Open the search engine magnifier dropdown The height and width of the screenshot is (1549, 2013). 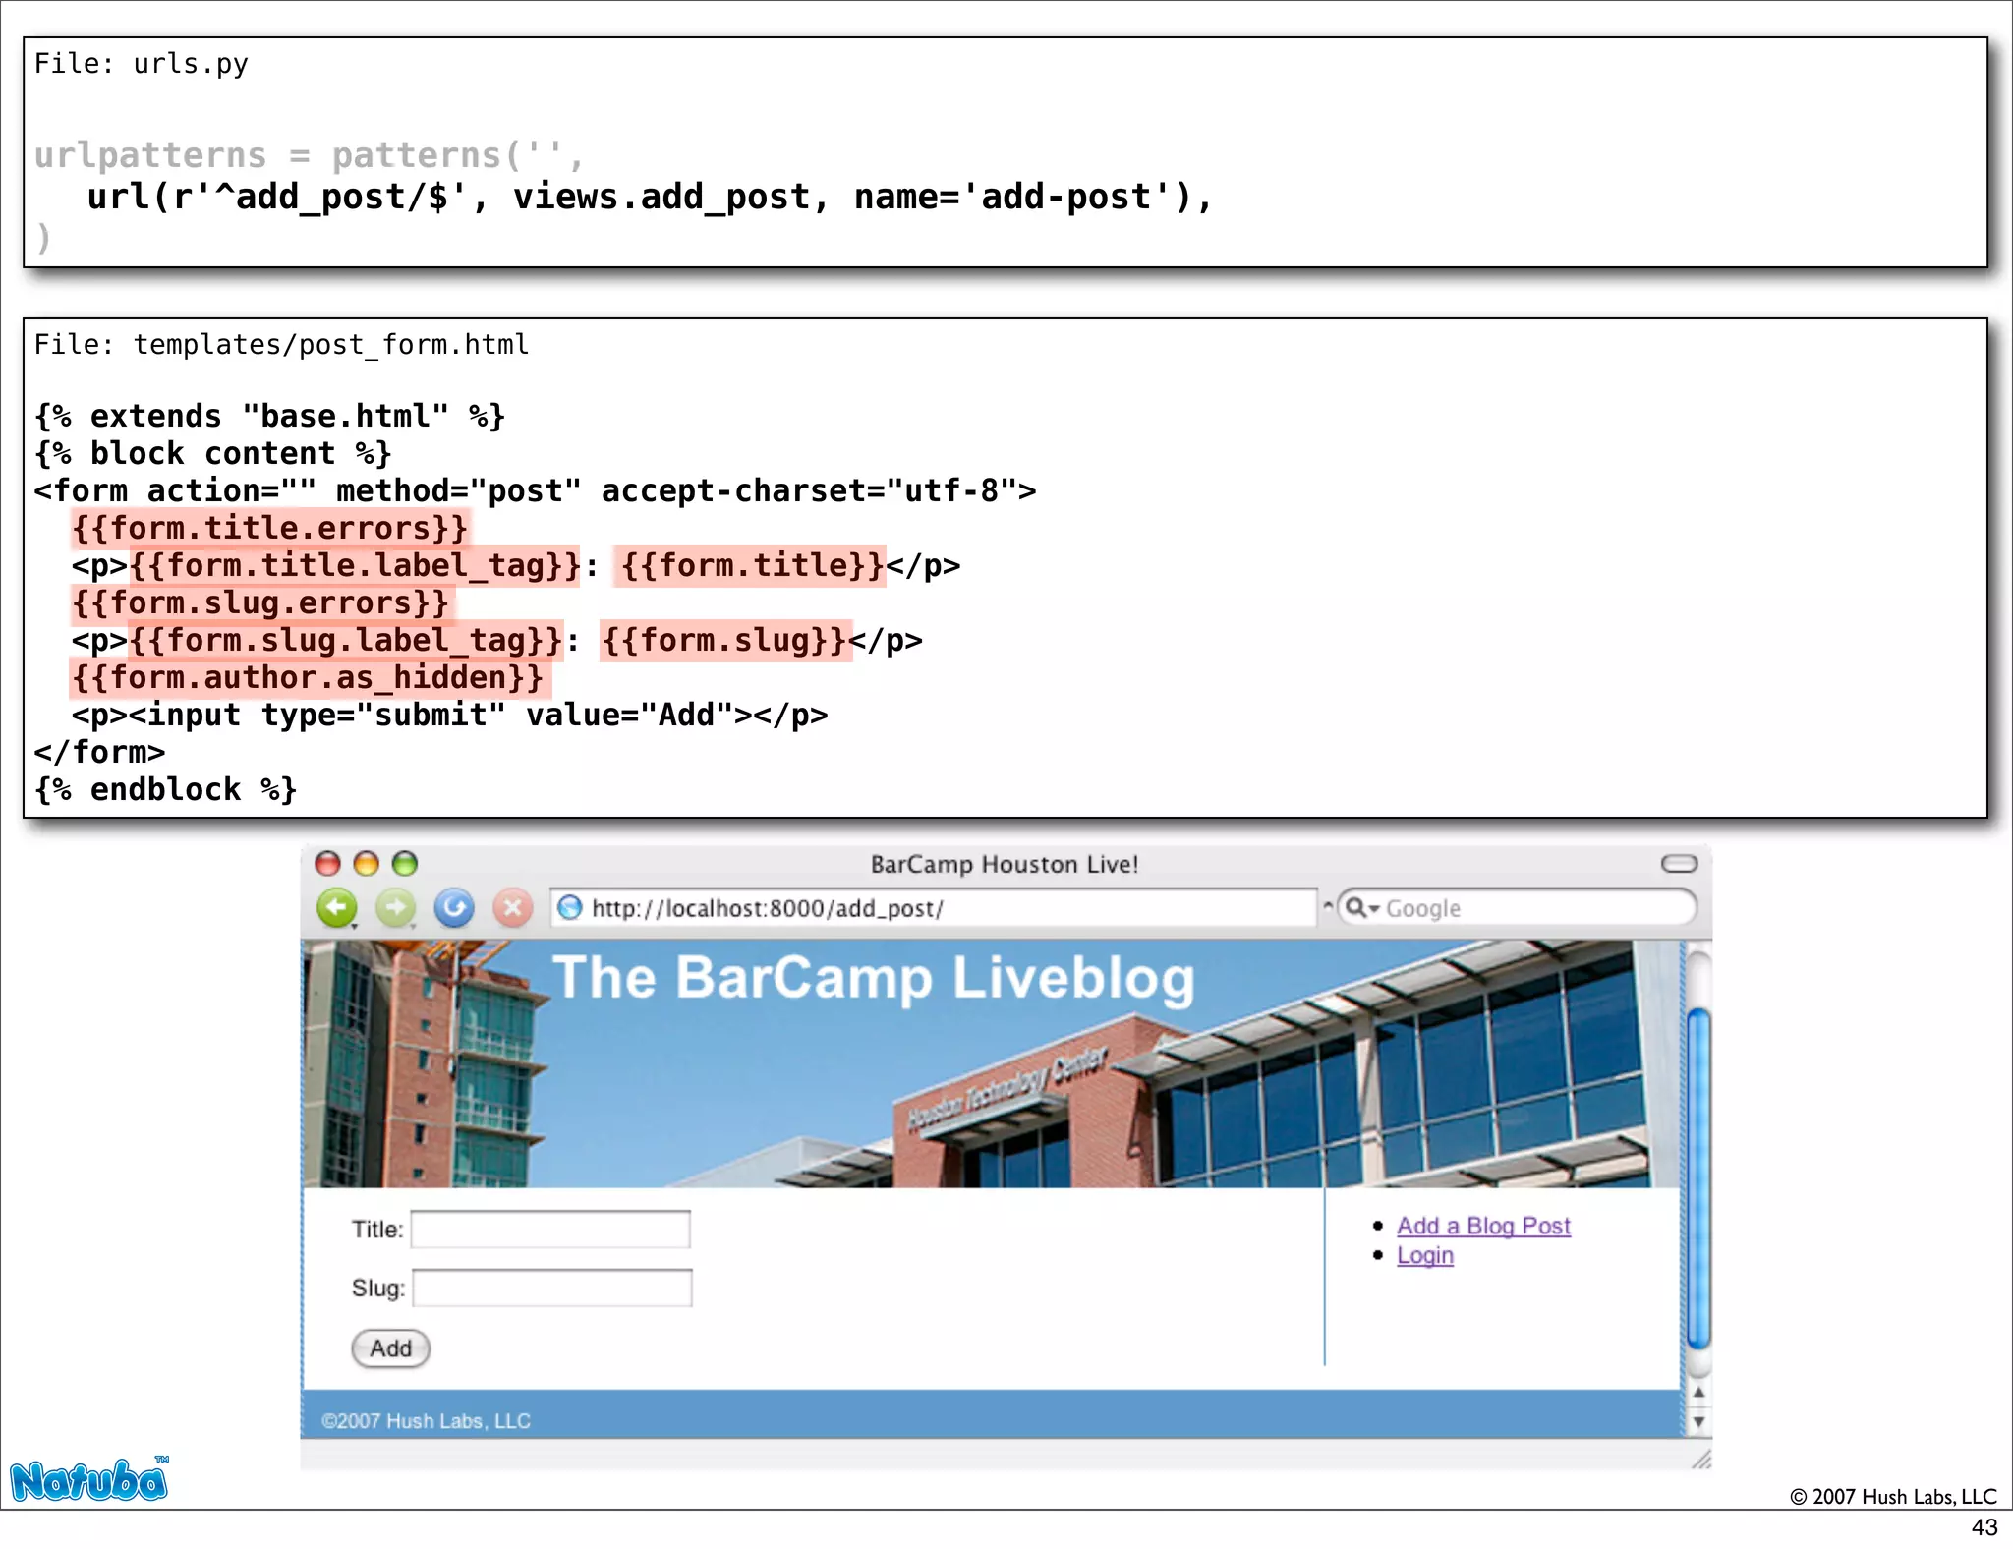[1362, 908]
